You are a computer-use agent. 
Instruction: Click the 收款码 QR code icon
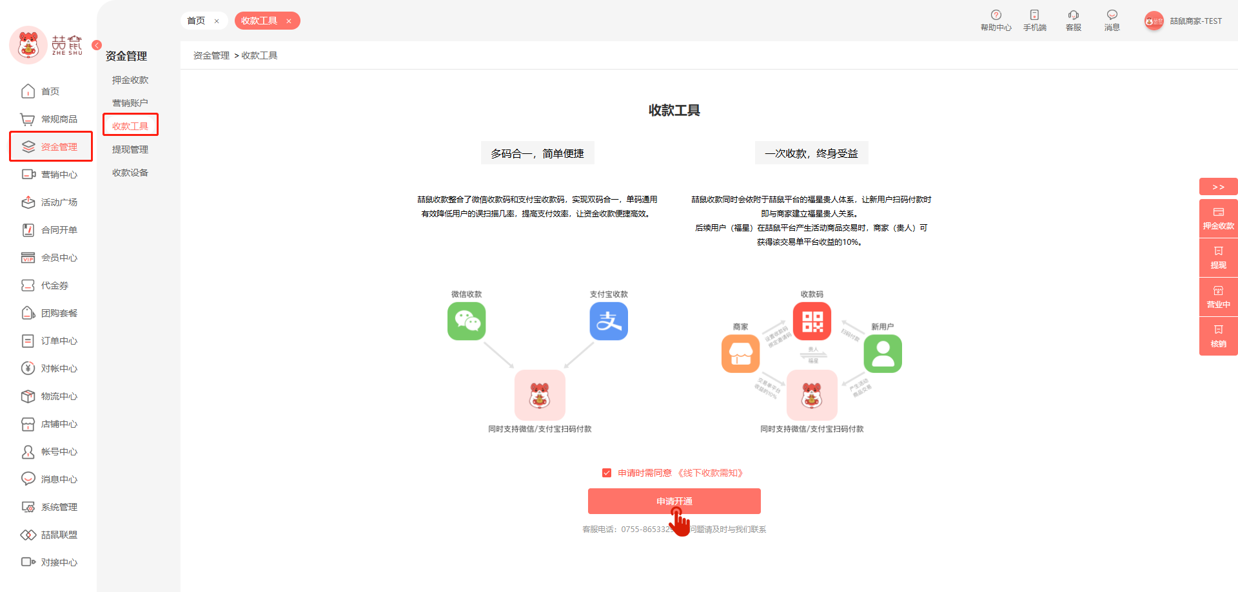click(x=812, y=321)
